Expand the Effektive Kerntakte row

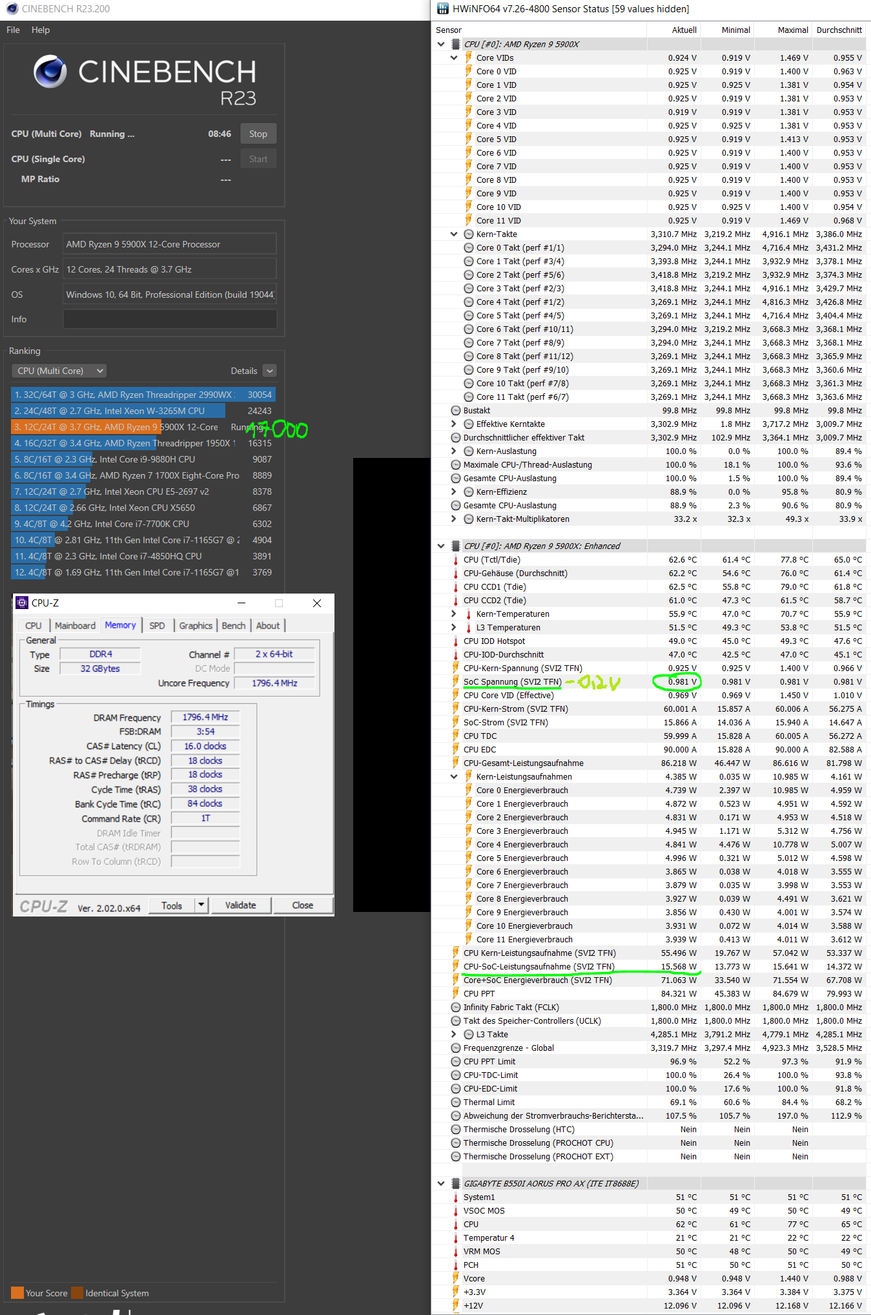[x=454, y=424]
